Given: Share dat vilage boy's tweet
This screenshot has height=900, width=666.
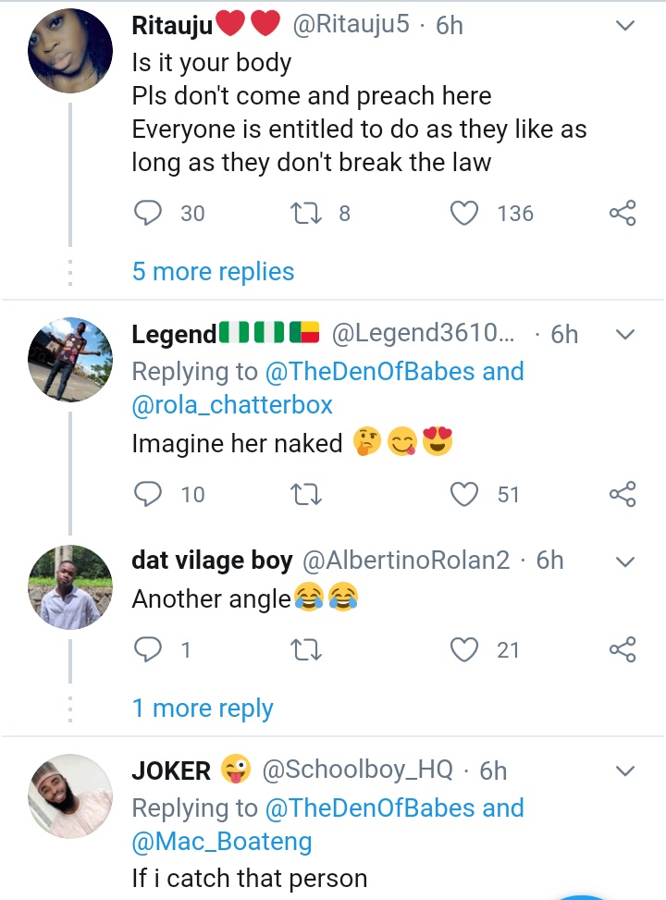Looking at the screenshot, I should click(x=623, y=650).
